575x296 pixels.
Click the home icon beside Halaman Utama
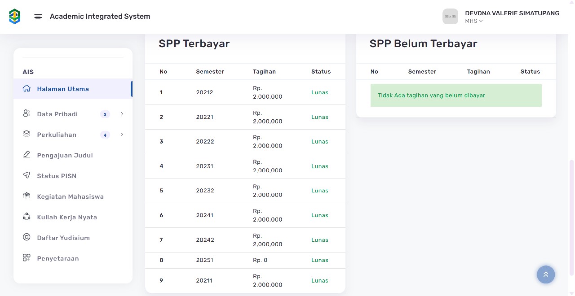point(27,89)
